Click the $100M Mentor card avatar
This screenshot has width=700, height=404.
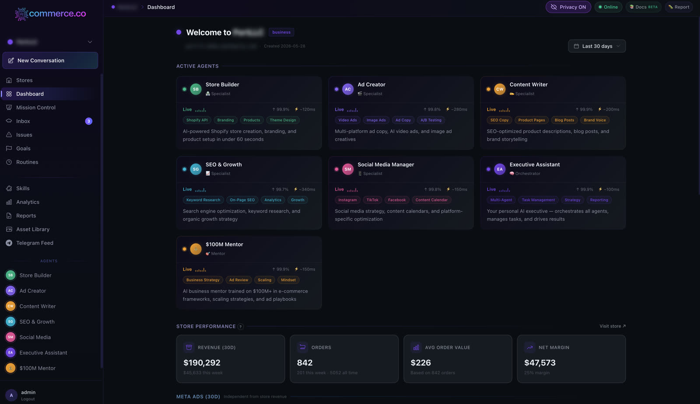click(196, 249)
